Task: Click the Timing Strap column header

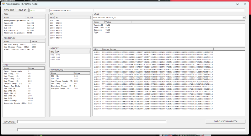Action: coord(157,49)
